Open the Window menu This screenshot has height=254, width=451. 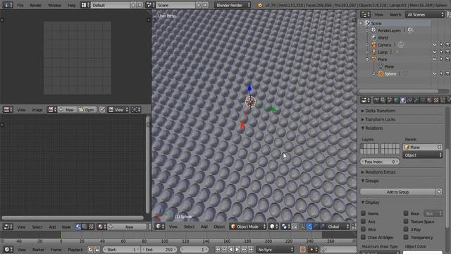(54, 5)
